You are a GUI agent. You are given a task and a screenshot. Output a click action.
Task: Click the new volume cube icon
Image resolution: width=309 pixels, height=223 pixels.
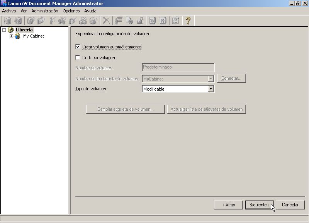(x=93, y=21)
